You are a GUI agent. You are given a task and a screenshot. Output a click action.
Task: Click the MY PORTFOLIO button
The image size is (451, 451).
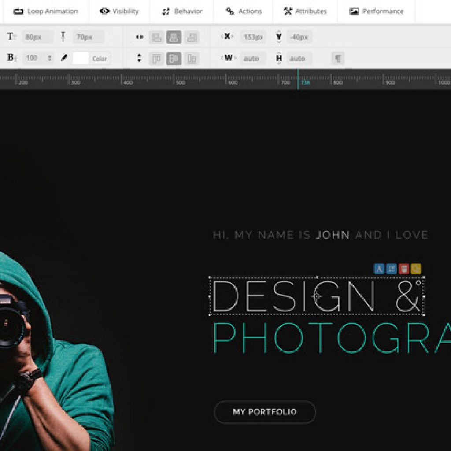coord(265,412)
